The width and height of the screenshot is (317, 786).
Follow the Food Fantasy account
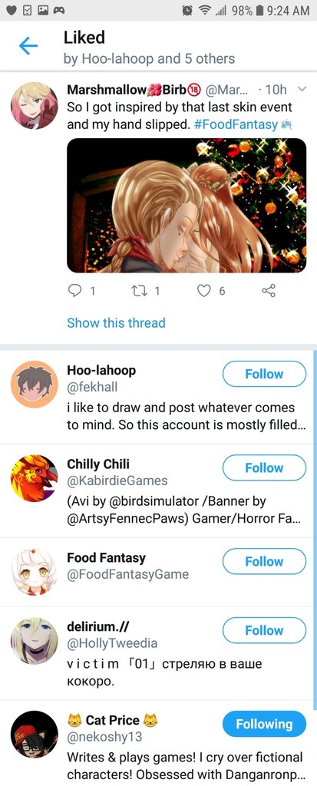(x=264, y=561)
